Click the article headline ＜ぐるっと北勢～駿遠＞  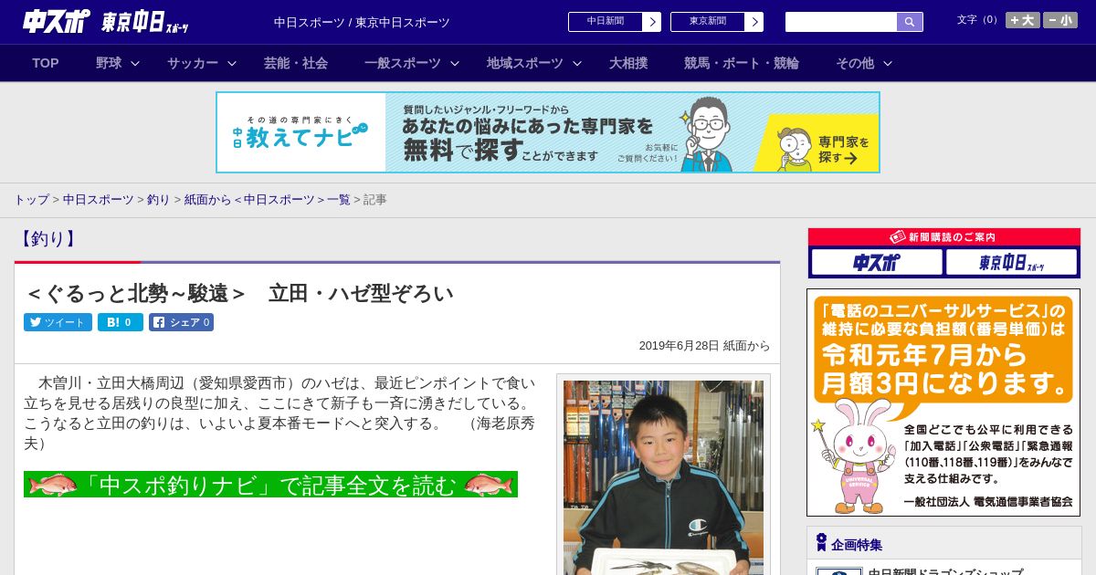239,293
